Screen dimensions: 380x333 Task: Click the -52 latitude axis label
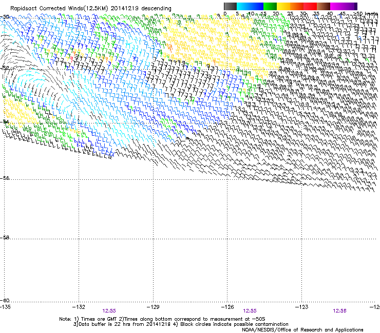point(5,68)
